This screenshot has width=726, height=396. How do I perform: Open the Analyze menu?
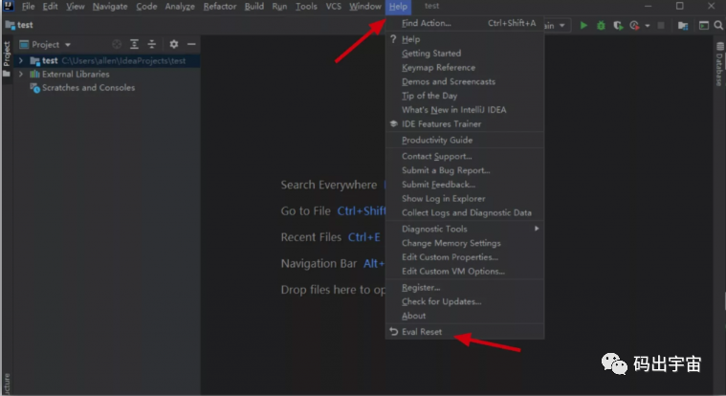coord(180,7)
